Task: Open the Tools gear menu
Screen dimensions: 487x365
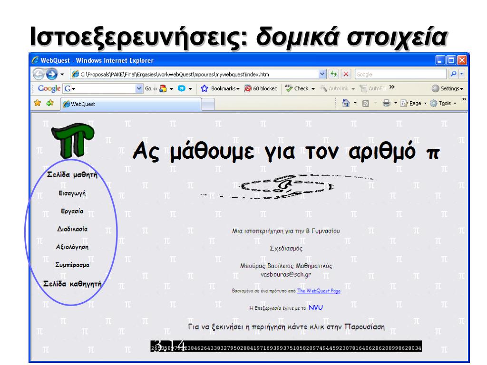Action: pos(443,103)
